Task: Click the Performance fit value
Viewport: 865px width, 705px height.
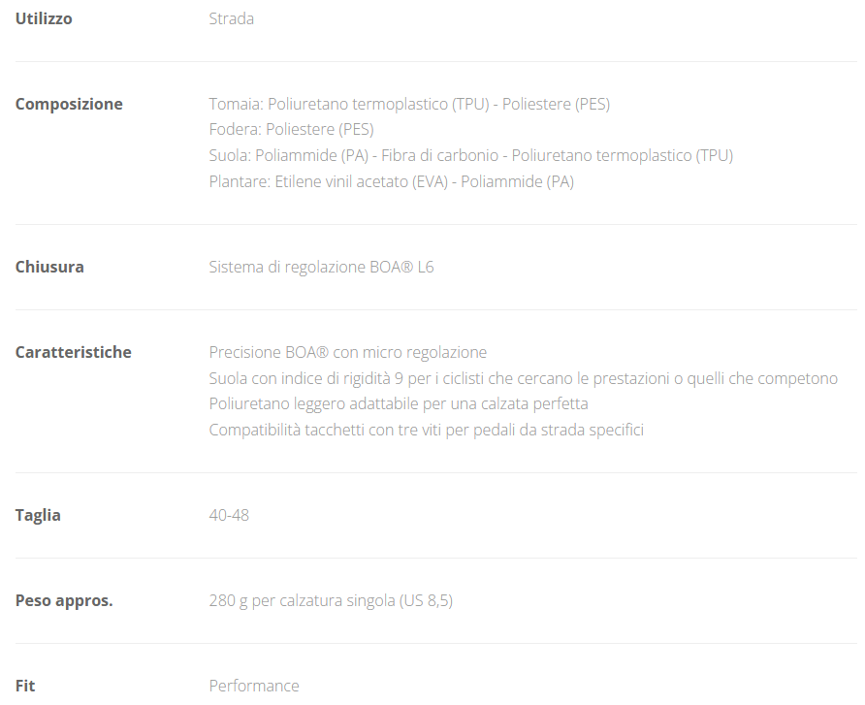Action: pyautogui.click(x=254, y=686)
